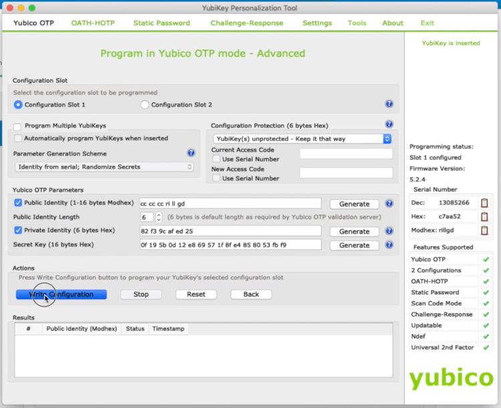Click the Timestamp column header in Results

(x=168, y=329)
